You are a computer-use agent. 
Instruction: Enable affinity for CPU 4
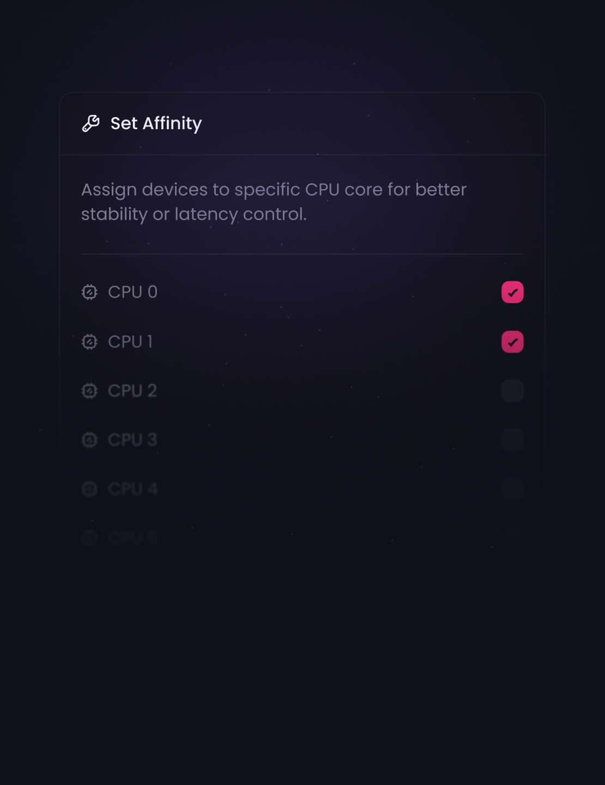pyautogui.click(x=512, y=489)
